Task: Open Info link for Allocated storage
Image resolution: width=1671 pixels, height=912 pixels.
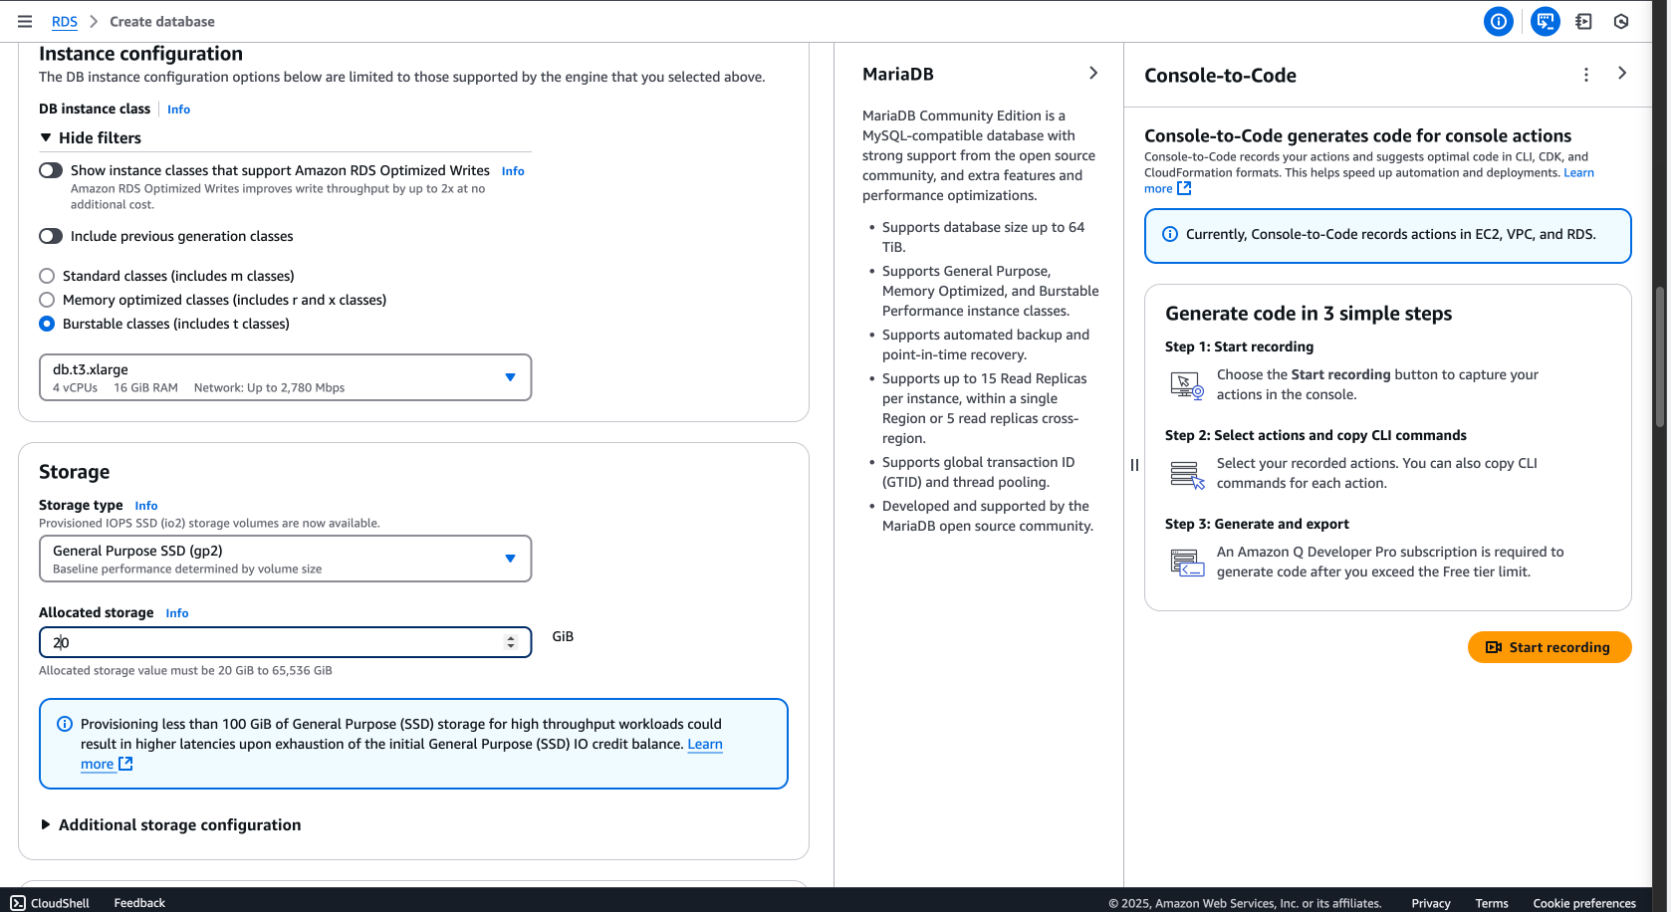Action: pos(177,613)
